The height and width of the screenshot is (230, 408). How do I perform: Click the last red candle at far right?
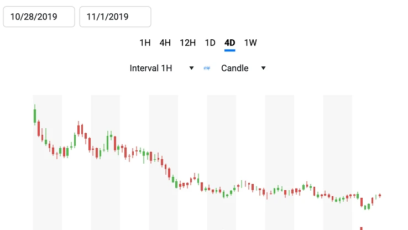(x=380, y=195)
